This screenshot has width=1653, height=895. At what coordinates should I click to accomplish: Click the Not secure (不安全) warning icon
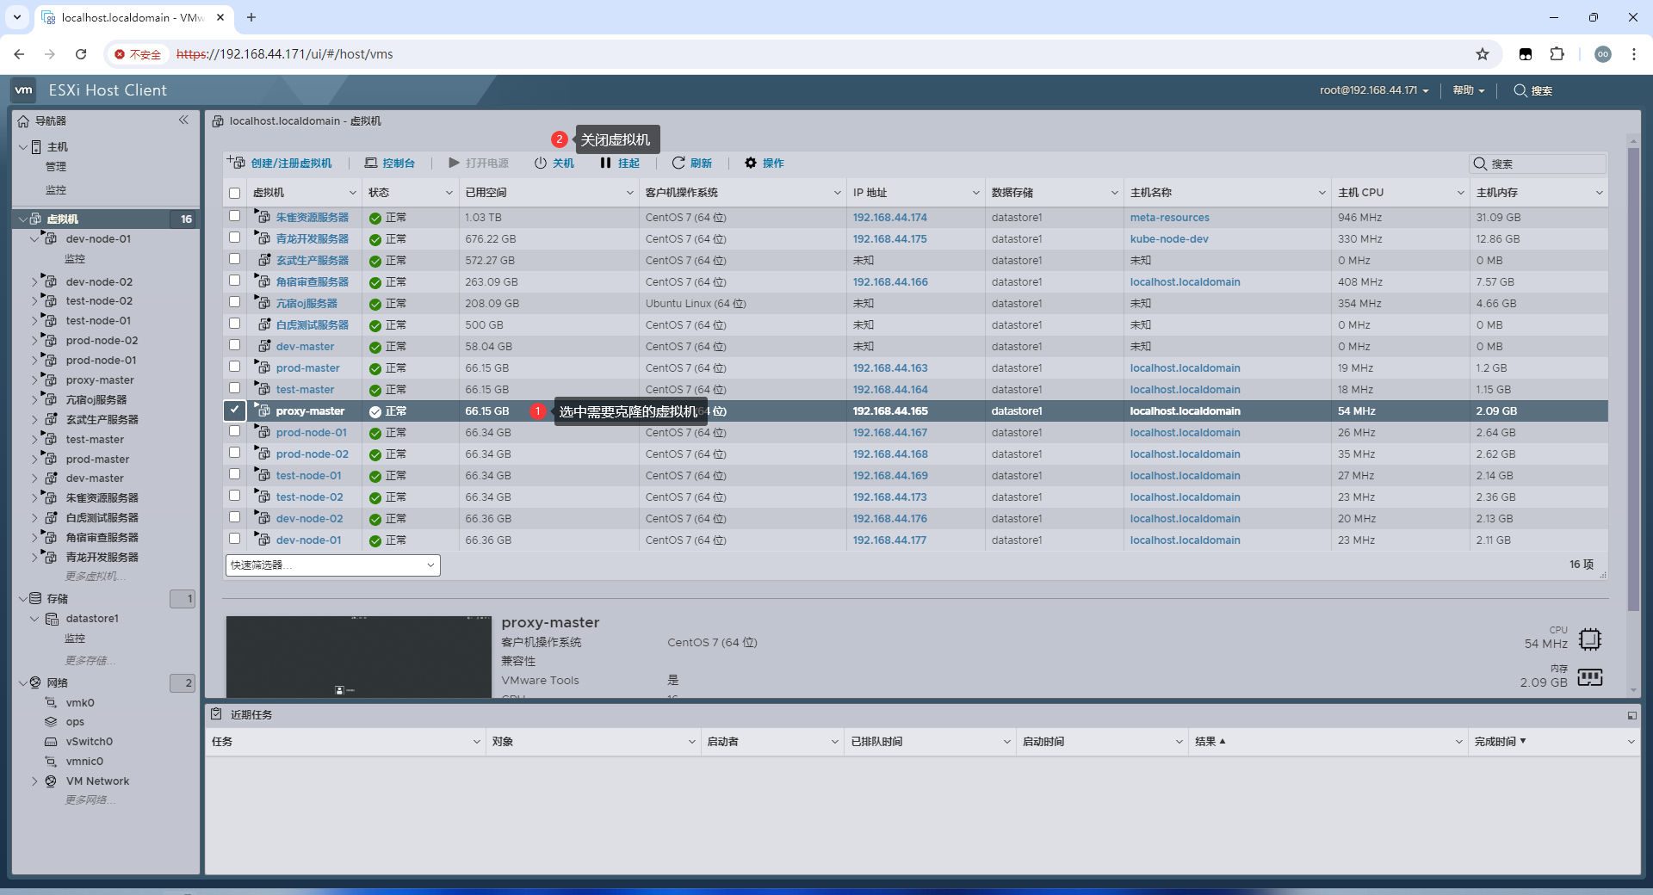point(120,54)
